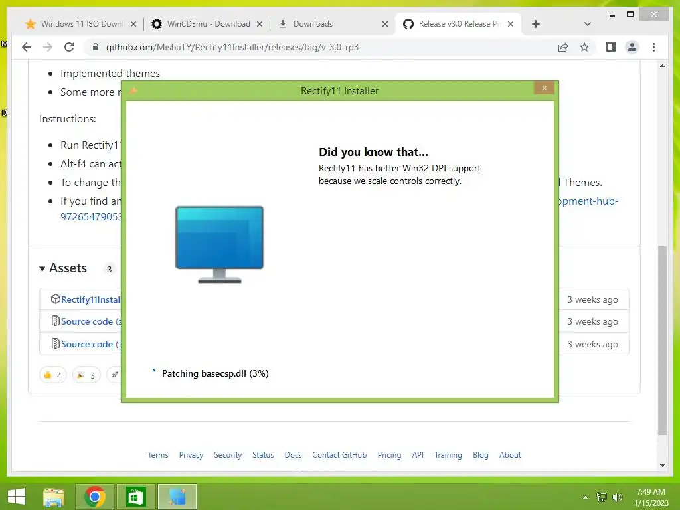
Task: View site info via the lock icon
Action: point(96,47)
